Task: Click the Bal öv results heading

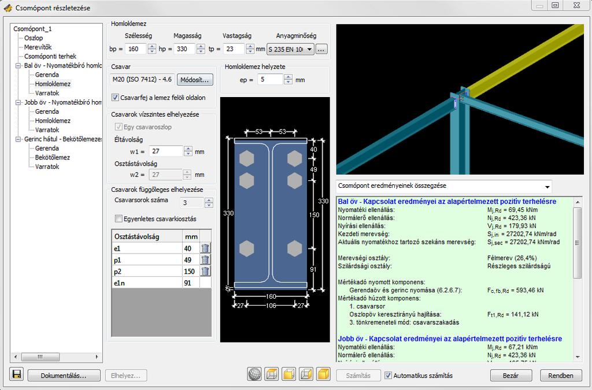Action: (447, 202)
